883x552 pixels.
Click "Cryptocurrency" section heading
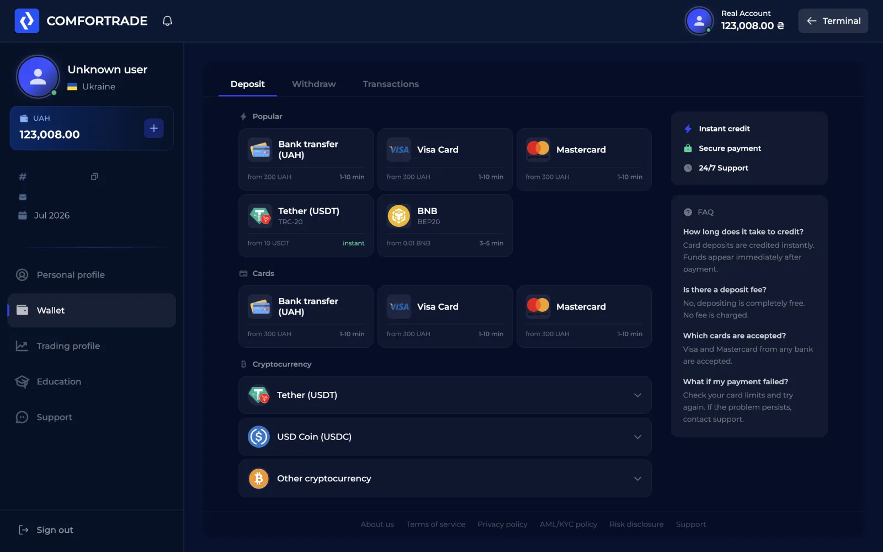[281, 364]
